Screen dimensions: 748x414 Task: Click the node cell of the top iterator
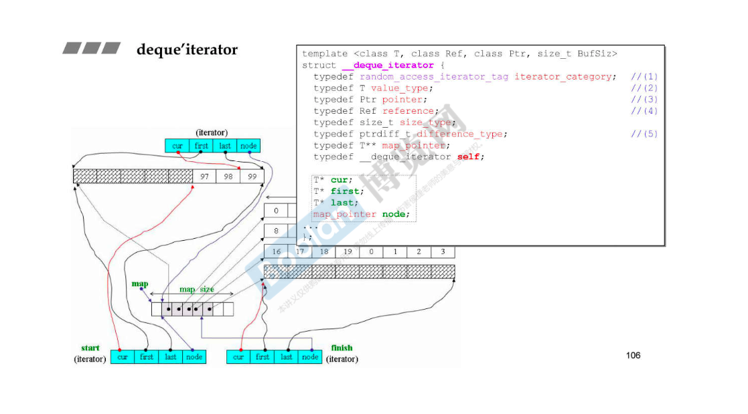pyautogui.click(x=248, y=146)
